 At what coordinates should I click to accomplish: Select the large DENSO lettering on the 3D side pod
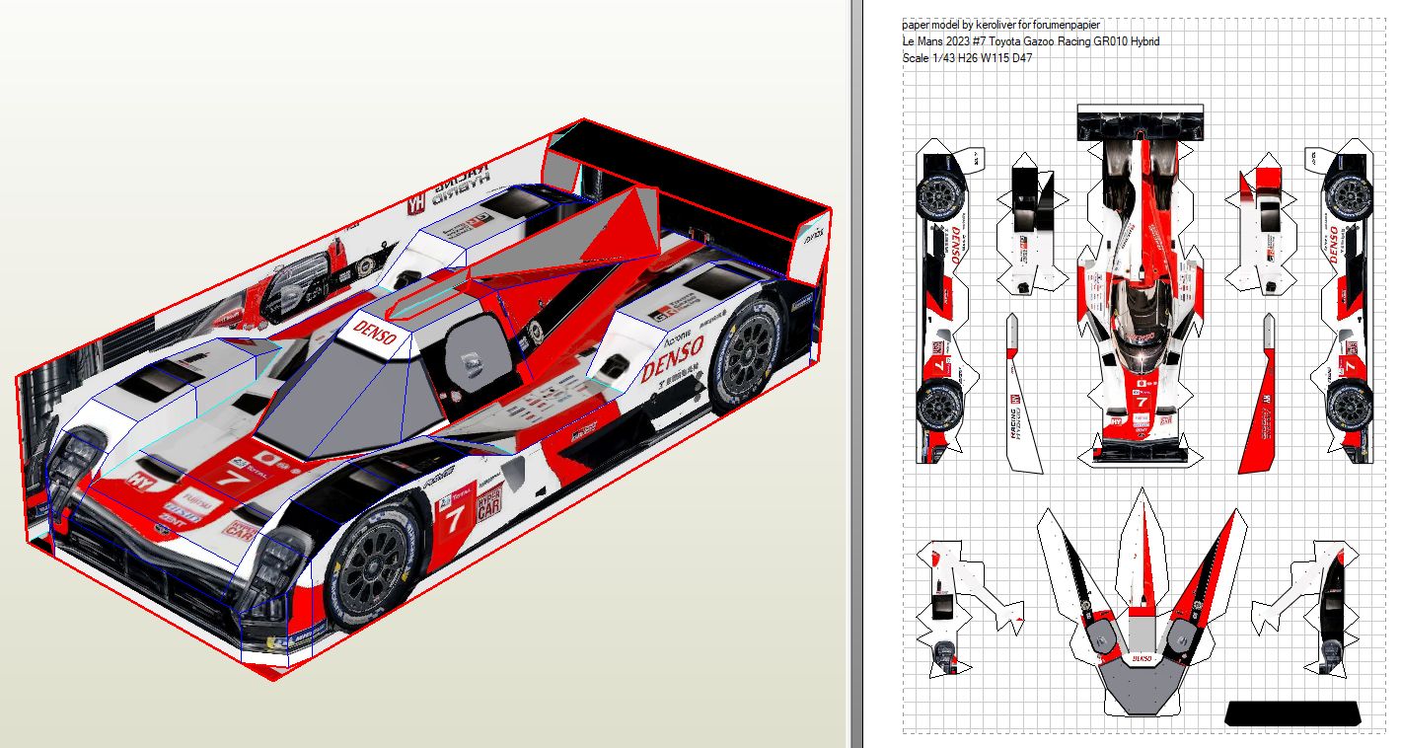672,356
